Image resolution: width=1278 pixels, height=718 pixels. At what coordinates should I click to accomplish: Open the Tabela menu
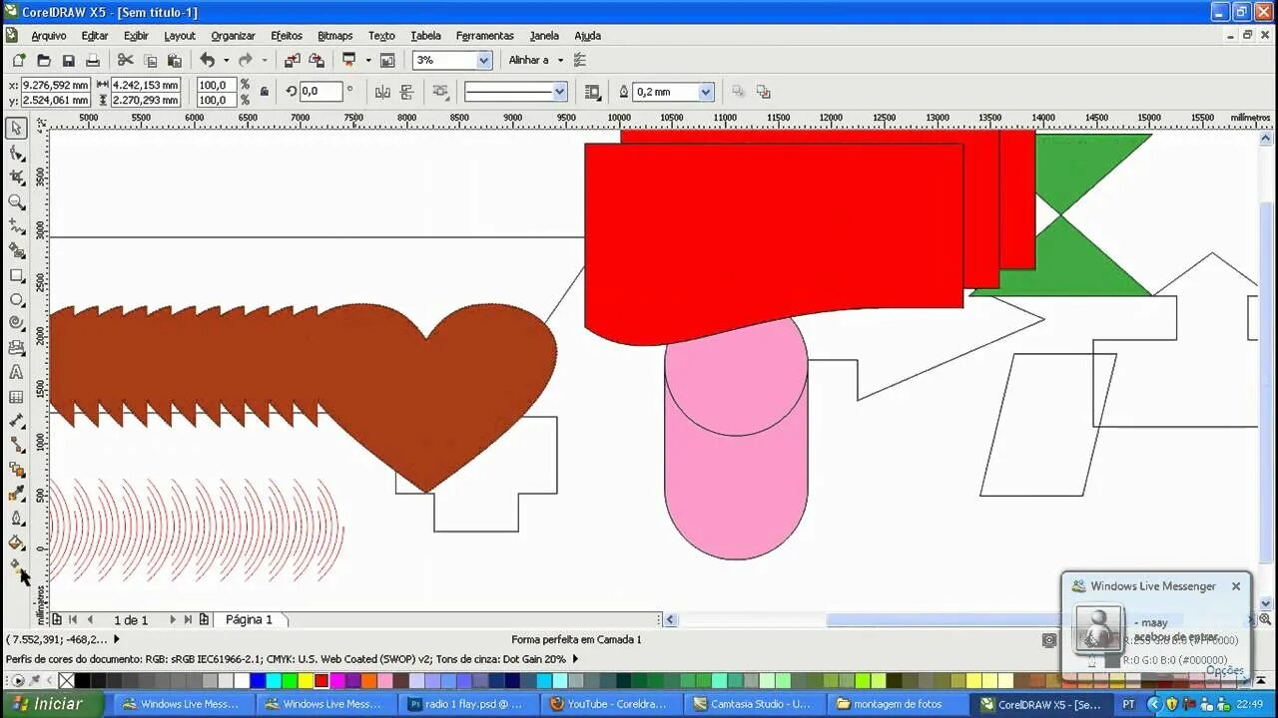click(425, 36)
